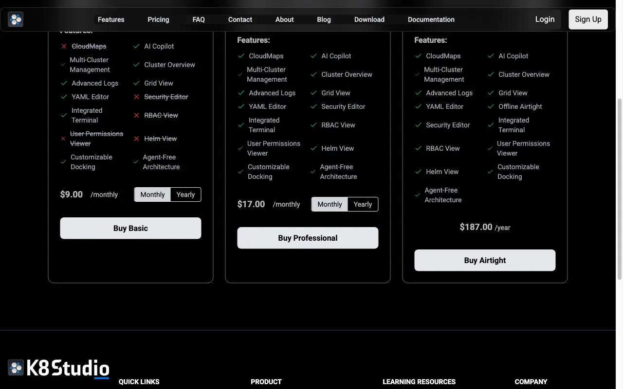The height and width of the screenshot is (389, 623).
Task: Select Monthly billing for Basic plan
Action: click(x=152, y=194)
